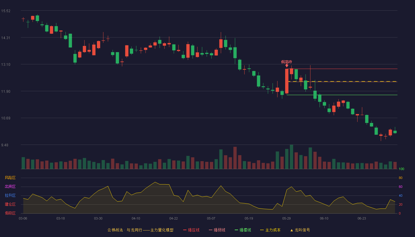The height and width of the screenshot is (237, 415).
Task: Select the 建仓区 zone label
Action: pos(10,204)
